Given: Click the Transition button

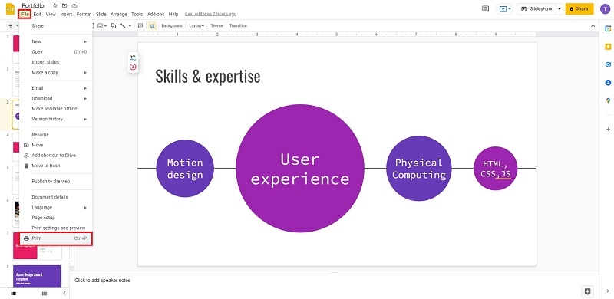Looking at the screenshot, I should 238,26.
